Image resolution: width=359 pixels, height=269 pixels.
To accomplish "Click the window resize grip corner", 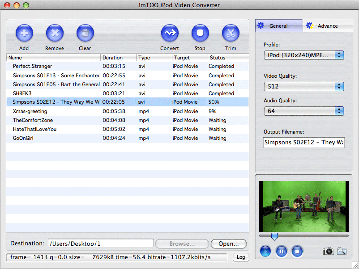I will 355,265.
